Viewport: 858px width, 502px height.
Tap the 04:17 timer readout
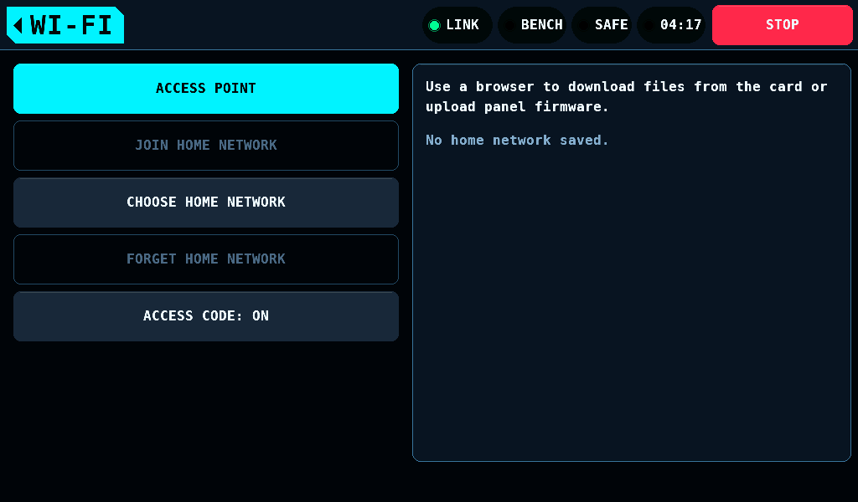[x=680, y=24]
